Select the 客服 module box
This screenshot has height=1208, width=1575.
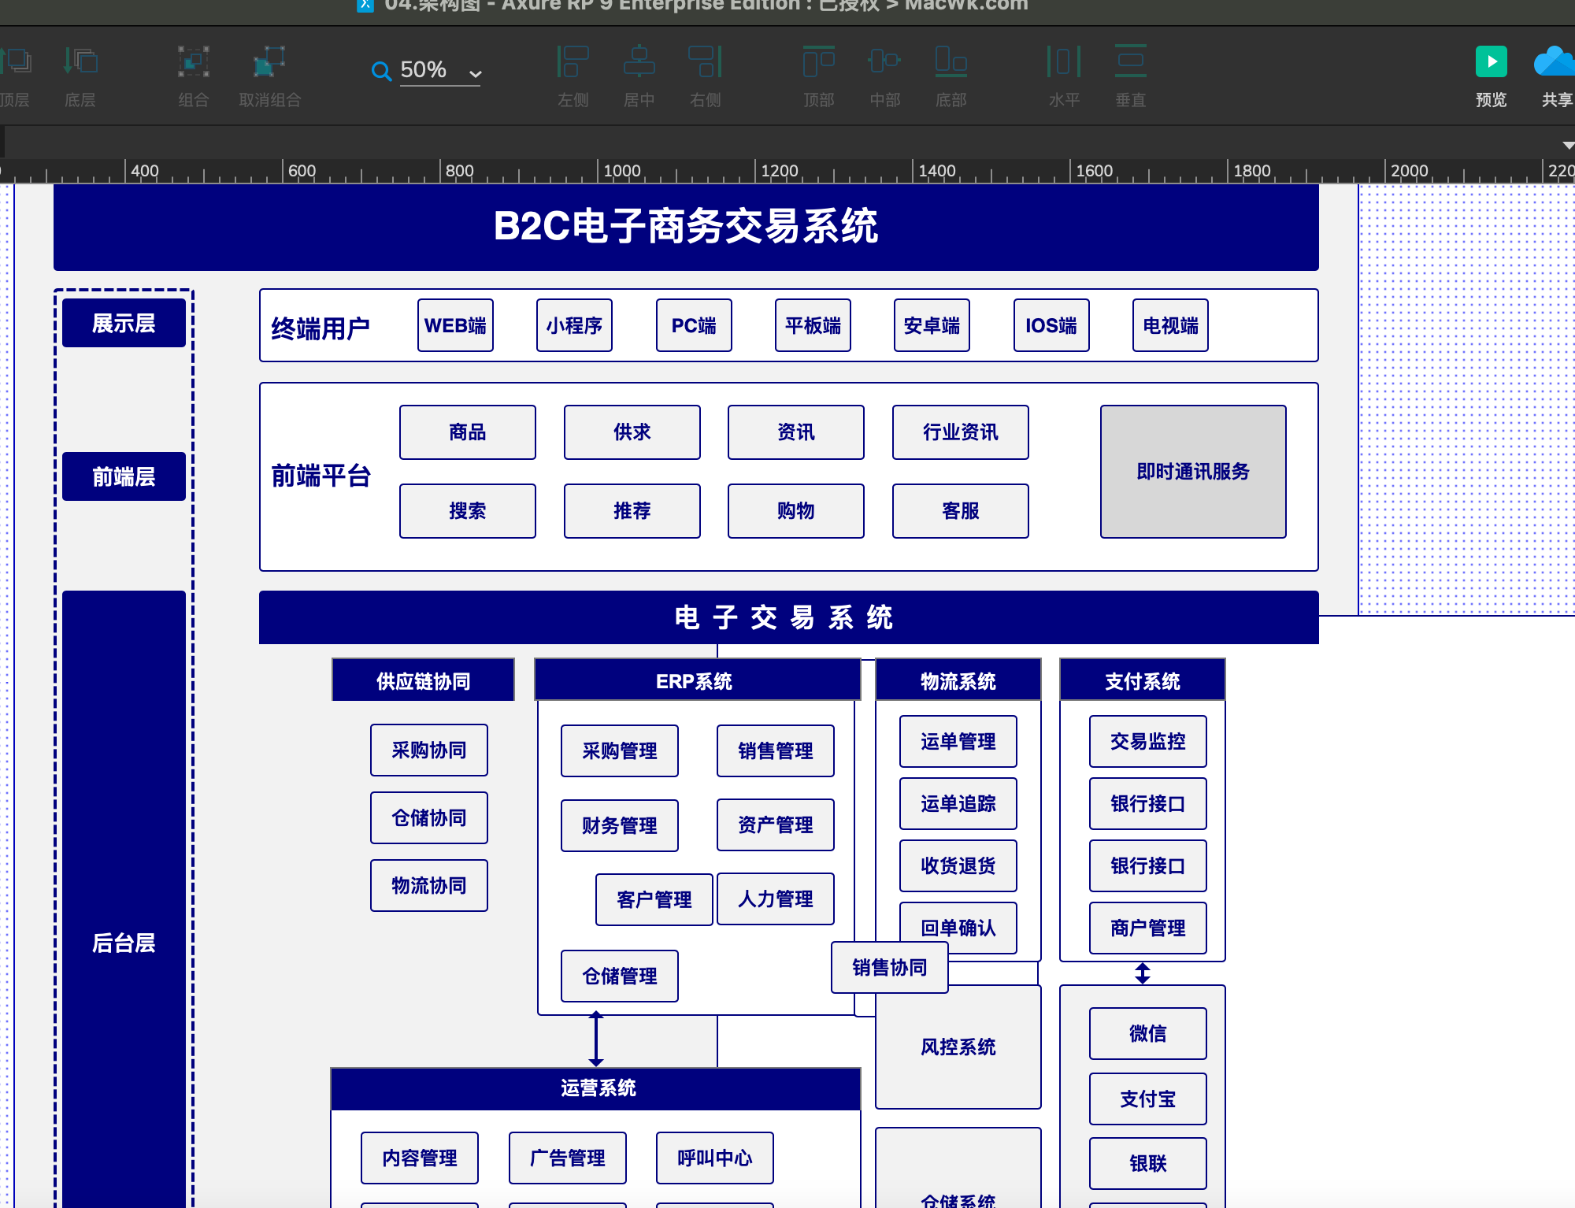[x=961, y=511]
